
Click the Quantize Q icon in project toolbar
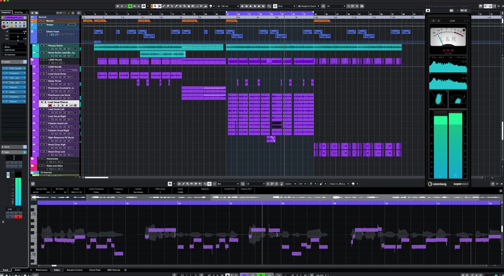click(x=324, y=6)
